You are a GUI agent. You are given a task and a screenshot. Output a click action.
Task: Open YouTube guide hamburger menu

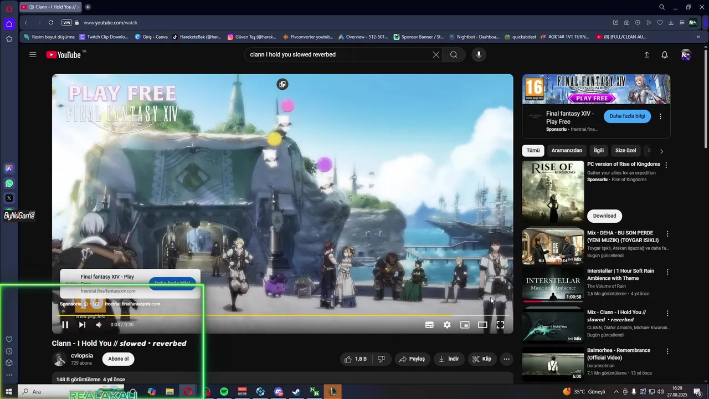[x=33, y=55]
